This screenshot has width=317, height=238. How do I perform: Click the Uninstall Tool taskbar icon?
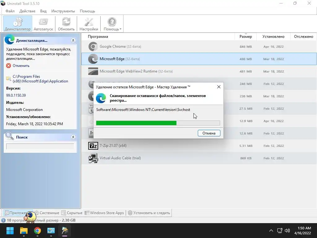click(x=65, y=231)
